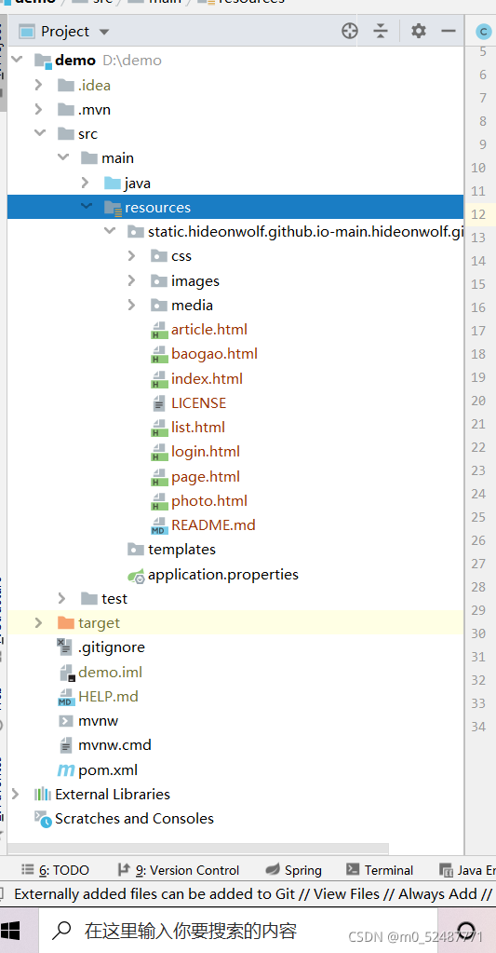Image resolution: width=496 pixels, height=953 pixels.
Task: Click 'View Files' in the Git notification
Action: 345,894
